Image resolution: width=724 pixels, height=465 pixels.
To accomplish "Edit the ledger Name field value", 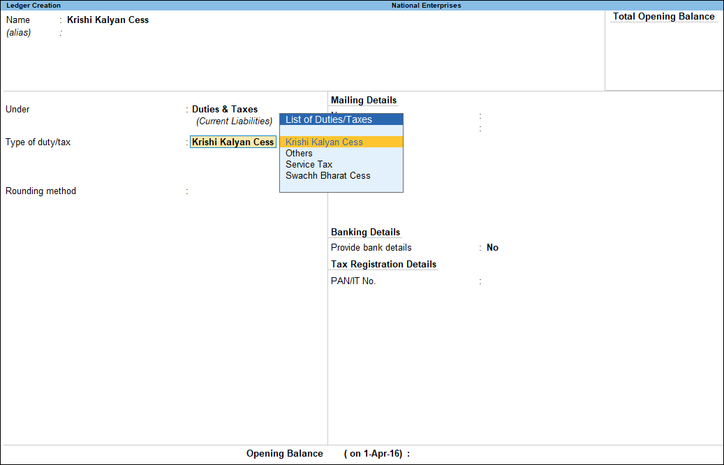I will [x=108, y=20].
